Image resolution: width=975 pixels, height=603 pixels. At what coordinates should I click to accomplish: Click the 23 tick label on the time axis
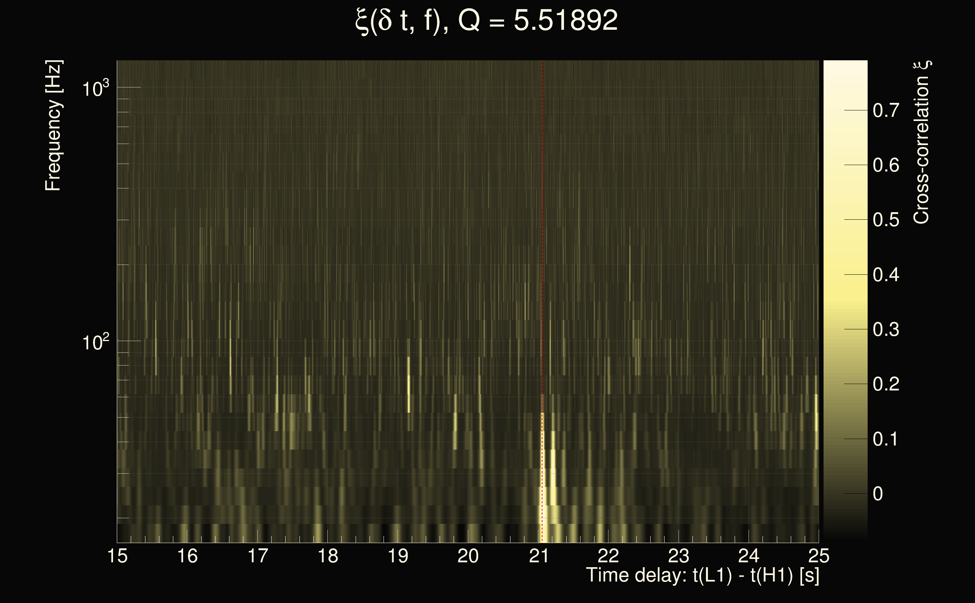679,556
